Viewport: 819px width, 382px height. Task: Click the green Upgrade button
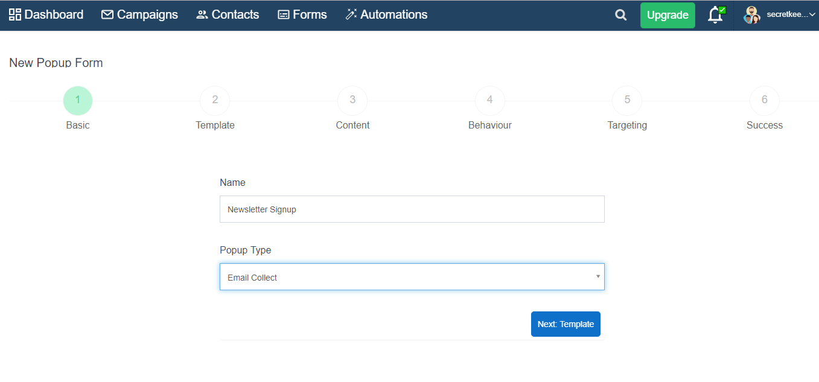pyautogui.click(x=668, y=15)
